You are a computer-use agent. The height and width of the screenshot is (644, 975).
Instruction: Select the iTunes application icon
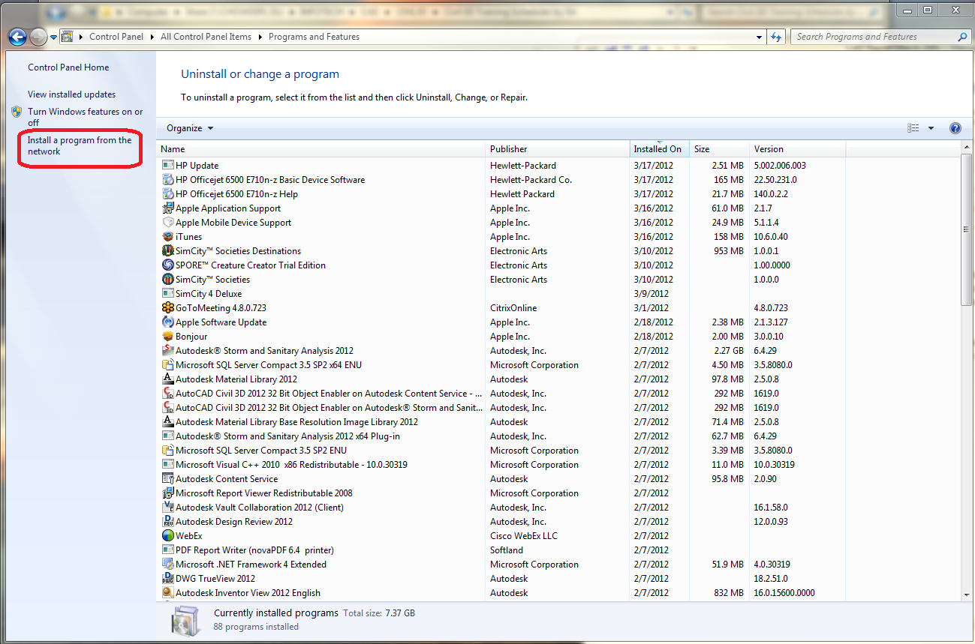[x=167, y=236]
